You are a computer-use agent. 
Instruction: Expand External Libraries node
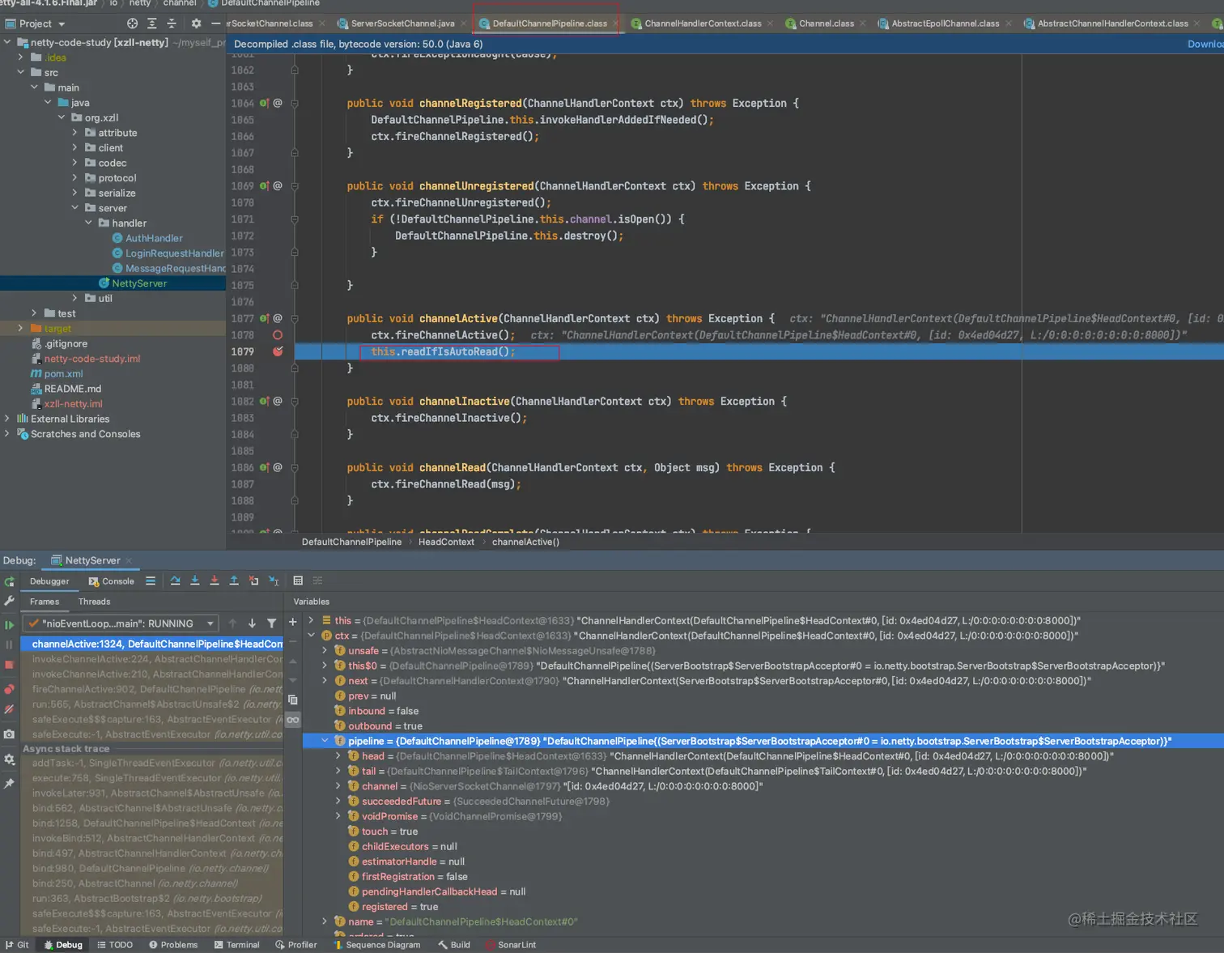pos(7,419)
